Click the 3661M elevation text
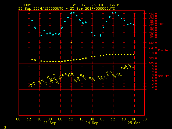 [114, 5]
